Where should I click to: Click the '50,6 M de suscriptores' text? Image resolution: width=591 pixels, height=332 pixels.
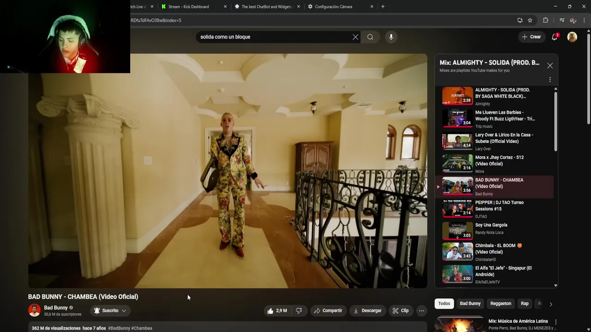coord(63,314)
